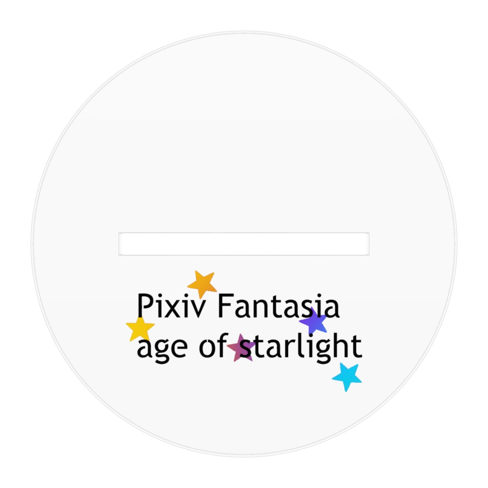Select the word "age"
Viewport: 488px width, 488px height.
point(162,348)
